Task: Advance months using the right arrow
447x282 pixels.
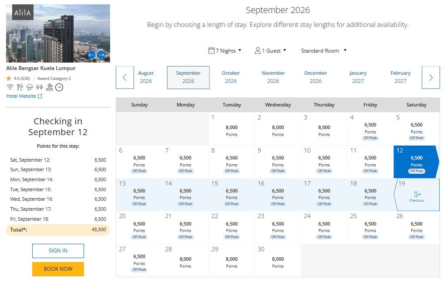Action: point(431,77)
